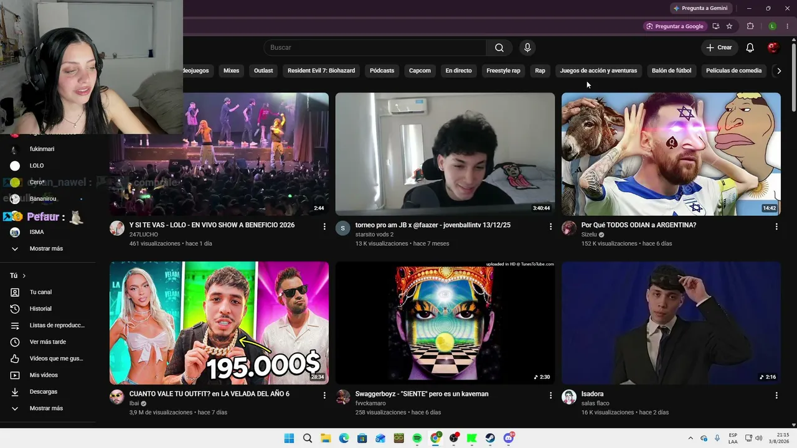This screenshot has height=448, width=797.
Task: Expand the Tú section chevron
Action: (x=24, y=276)
